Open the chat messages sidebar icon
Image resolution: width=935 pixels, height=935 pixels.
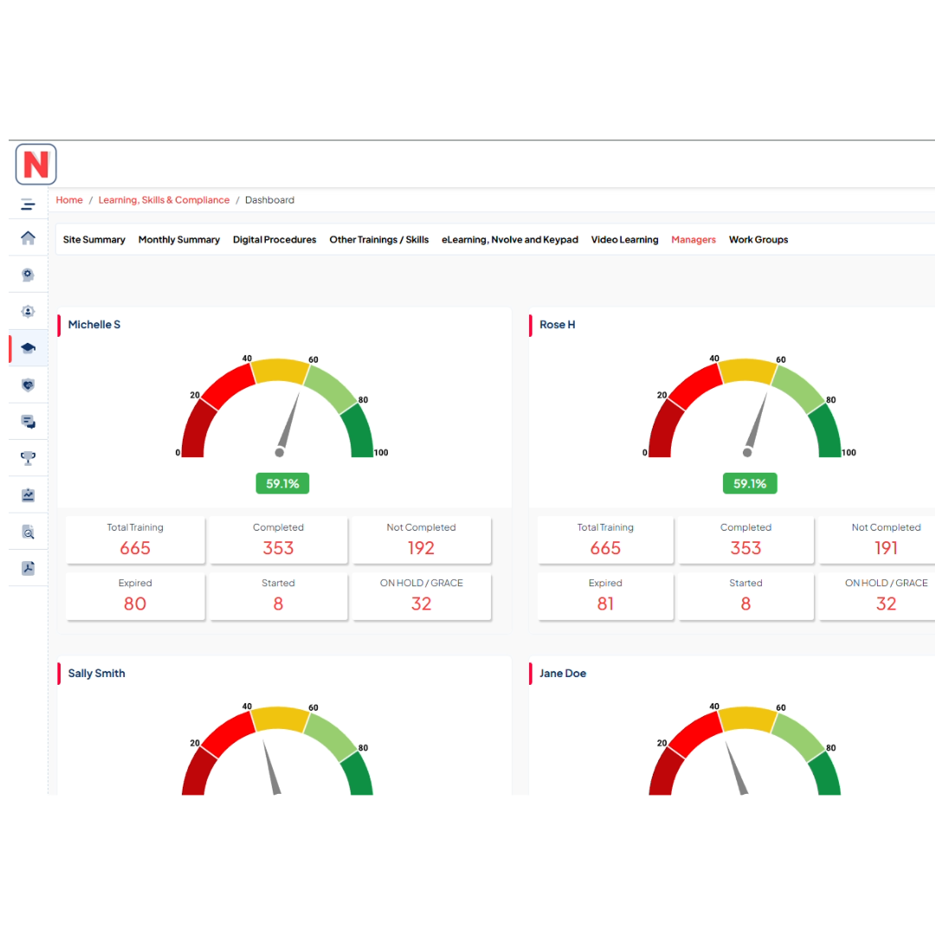coord(28,422)
